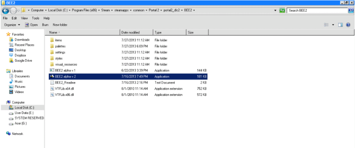Expand the dropdown arrow after Computer breadcrumb
The height and width of the screenshot is (148, 356).
pyautogui.click(x=46, y=10)
